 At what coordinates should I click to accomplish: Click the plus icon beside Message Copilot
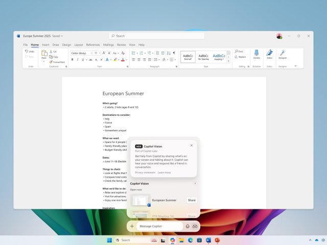tap(132, 226)
